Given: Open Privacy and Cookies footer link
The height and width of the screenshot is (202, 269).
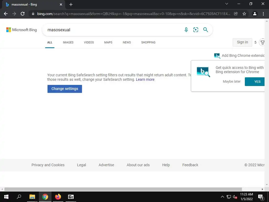Looking at the screenshot, I should point(48,165).
